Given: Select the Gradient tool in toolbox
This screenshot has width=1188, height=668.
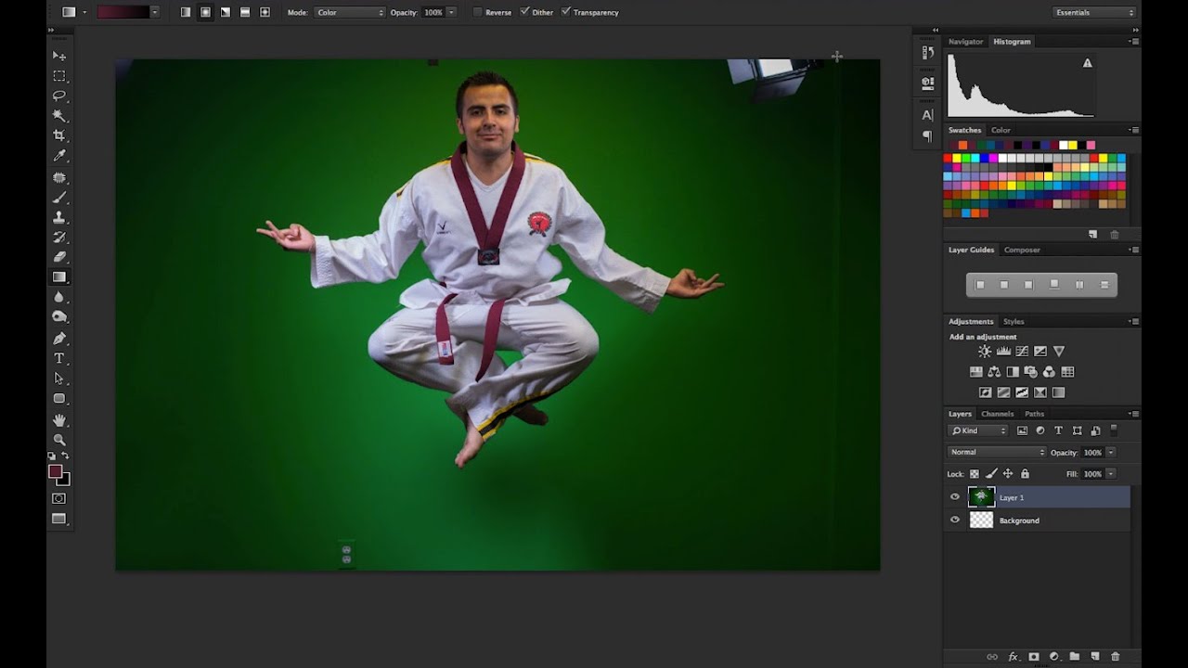Looking at the screenshot, I should coord(59,277).
